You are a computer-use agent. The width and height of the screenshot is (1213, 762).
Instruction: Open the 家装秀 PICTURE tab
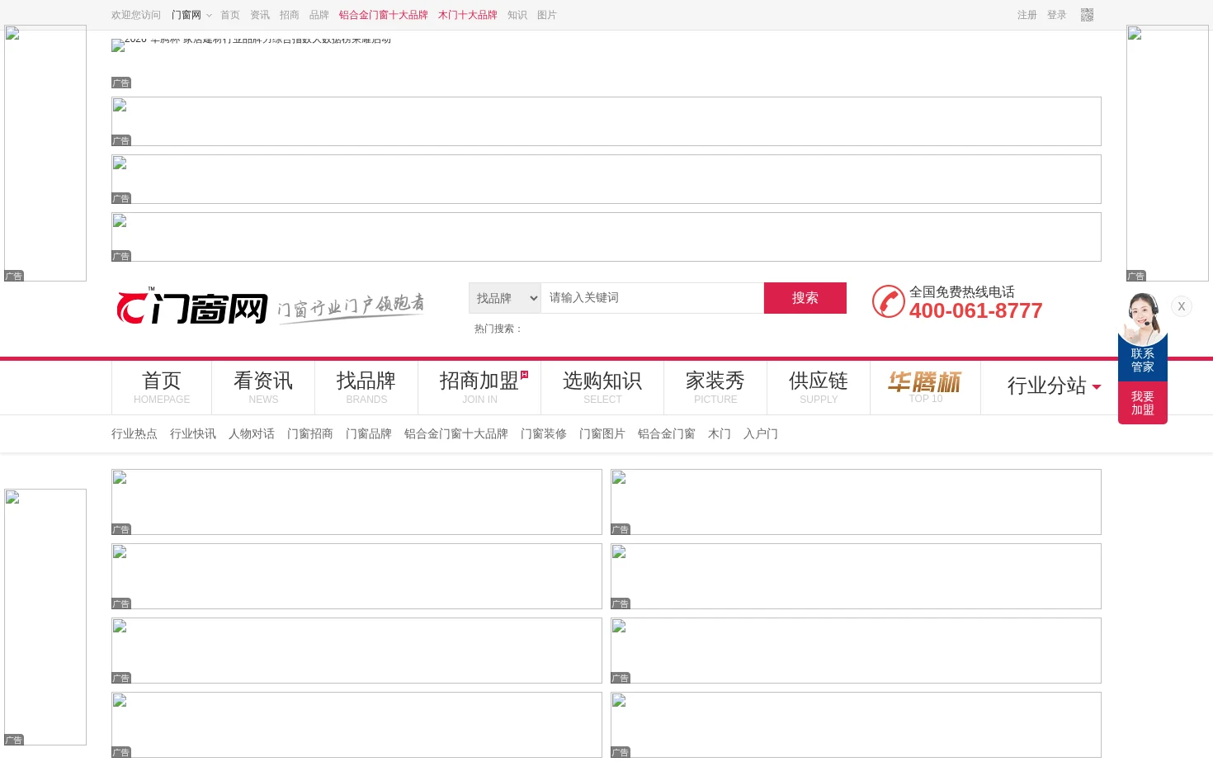tap(715, 387)
